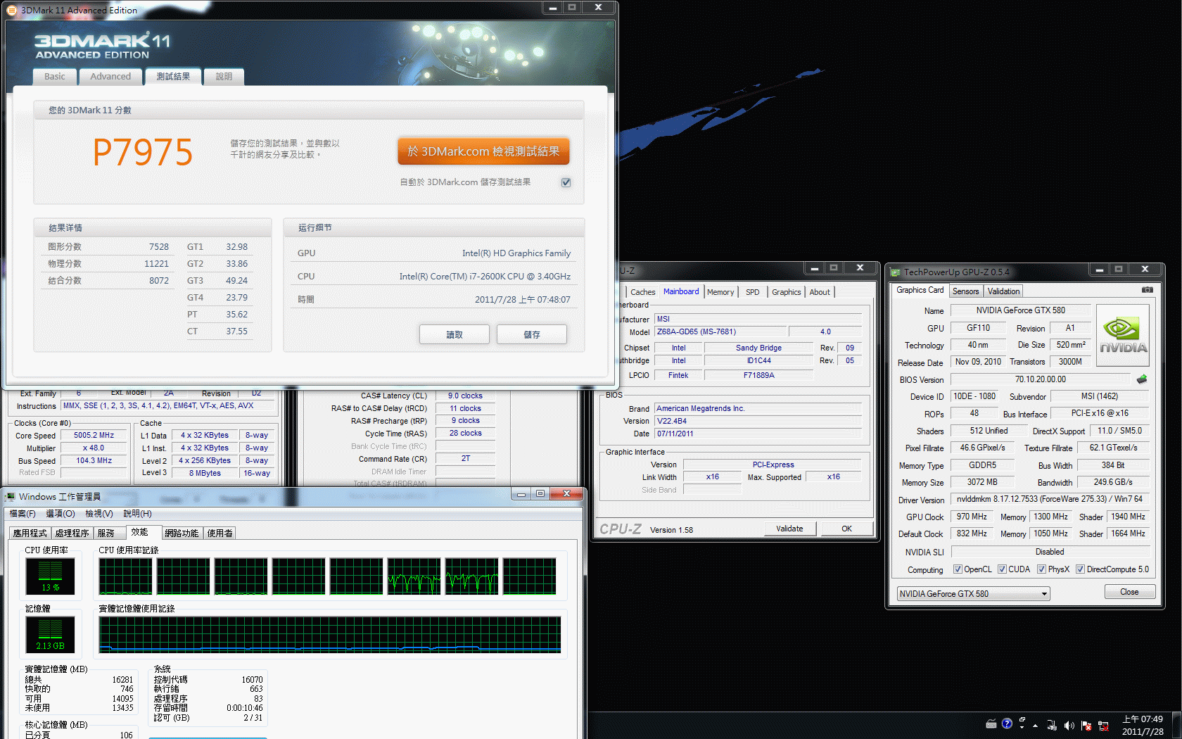The height and width of the screenshot is (739, 1182).
Task: Click the GPU-Z BIOS save chip icon
Action: [1141, 379]
